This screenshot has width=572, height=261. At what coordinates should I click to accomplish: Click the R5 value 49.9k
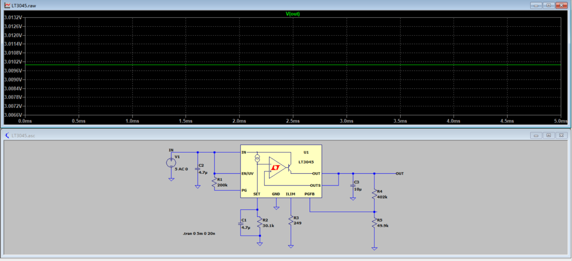tap(383, 226)
